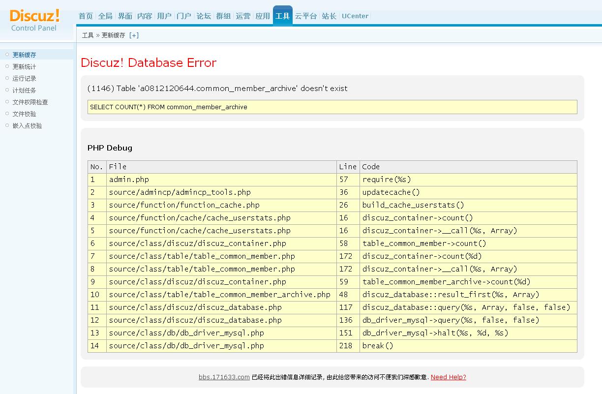Screen dimensions: 602x394
Task: Open 更新统计 from the sidebar
Action: click(24, 67)
